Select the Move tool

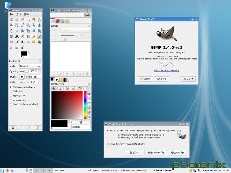(x=39, y=25)
